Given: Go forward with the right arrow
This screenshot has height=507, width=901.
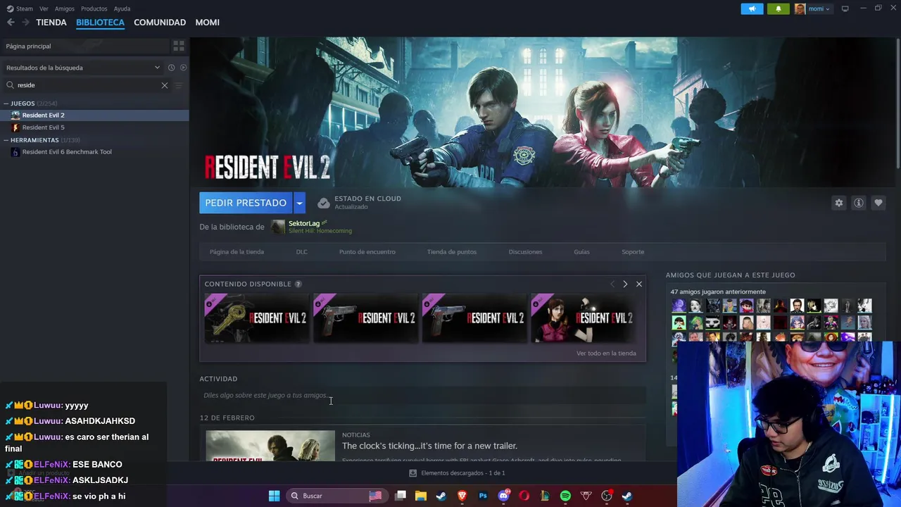Looking at the screenshot, I should 25,23.
